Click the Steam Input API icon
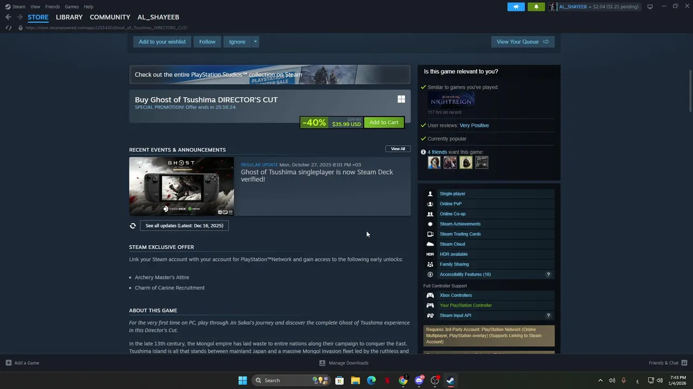 pyautogui.click(x=430, y=316)
